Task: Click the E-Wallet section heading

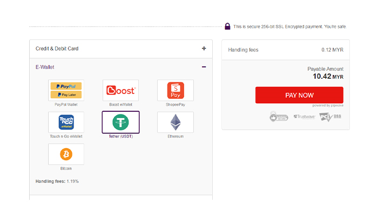Action: tap(45, 67)
